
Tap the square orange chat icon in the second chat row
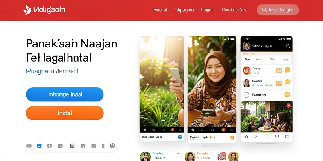click(279, 83)
